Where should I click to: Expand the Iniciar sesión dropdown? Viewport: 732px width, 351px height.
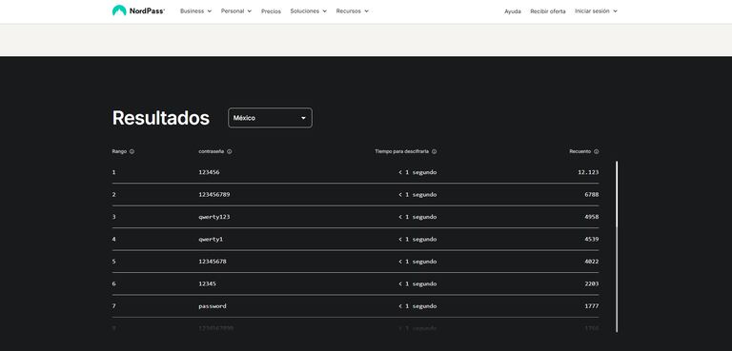point(596,11)
